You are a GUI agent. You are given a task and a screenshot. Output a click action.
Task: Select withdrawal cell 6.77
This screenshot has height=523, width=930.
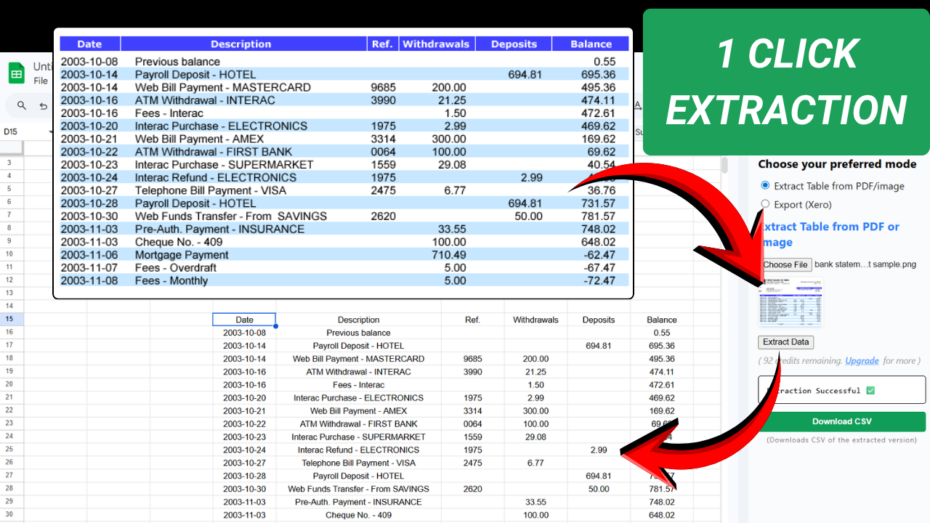[x=535, y=463]
